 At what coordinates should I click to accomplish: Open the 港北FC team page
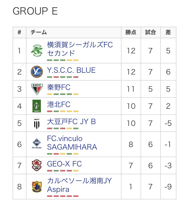pyautogui.click(x=59, y=104)
